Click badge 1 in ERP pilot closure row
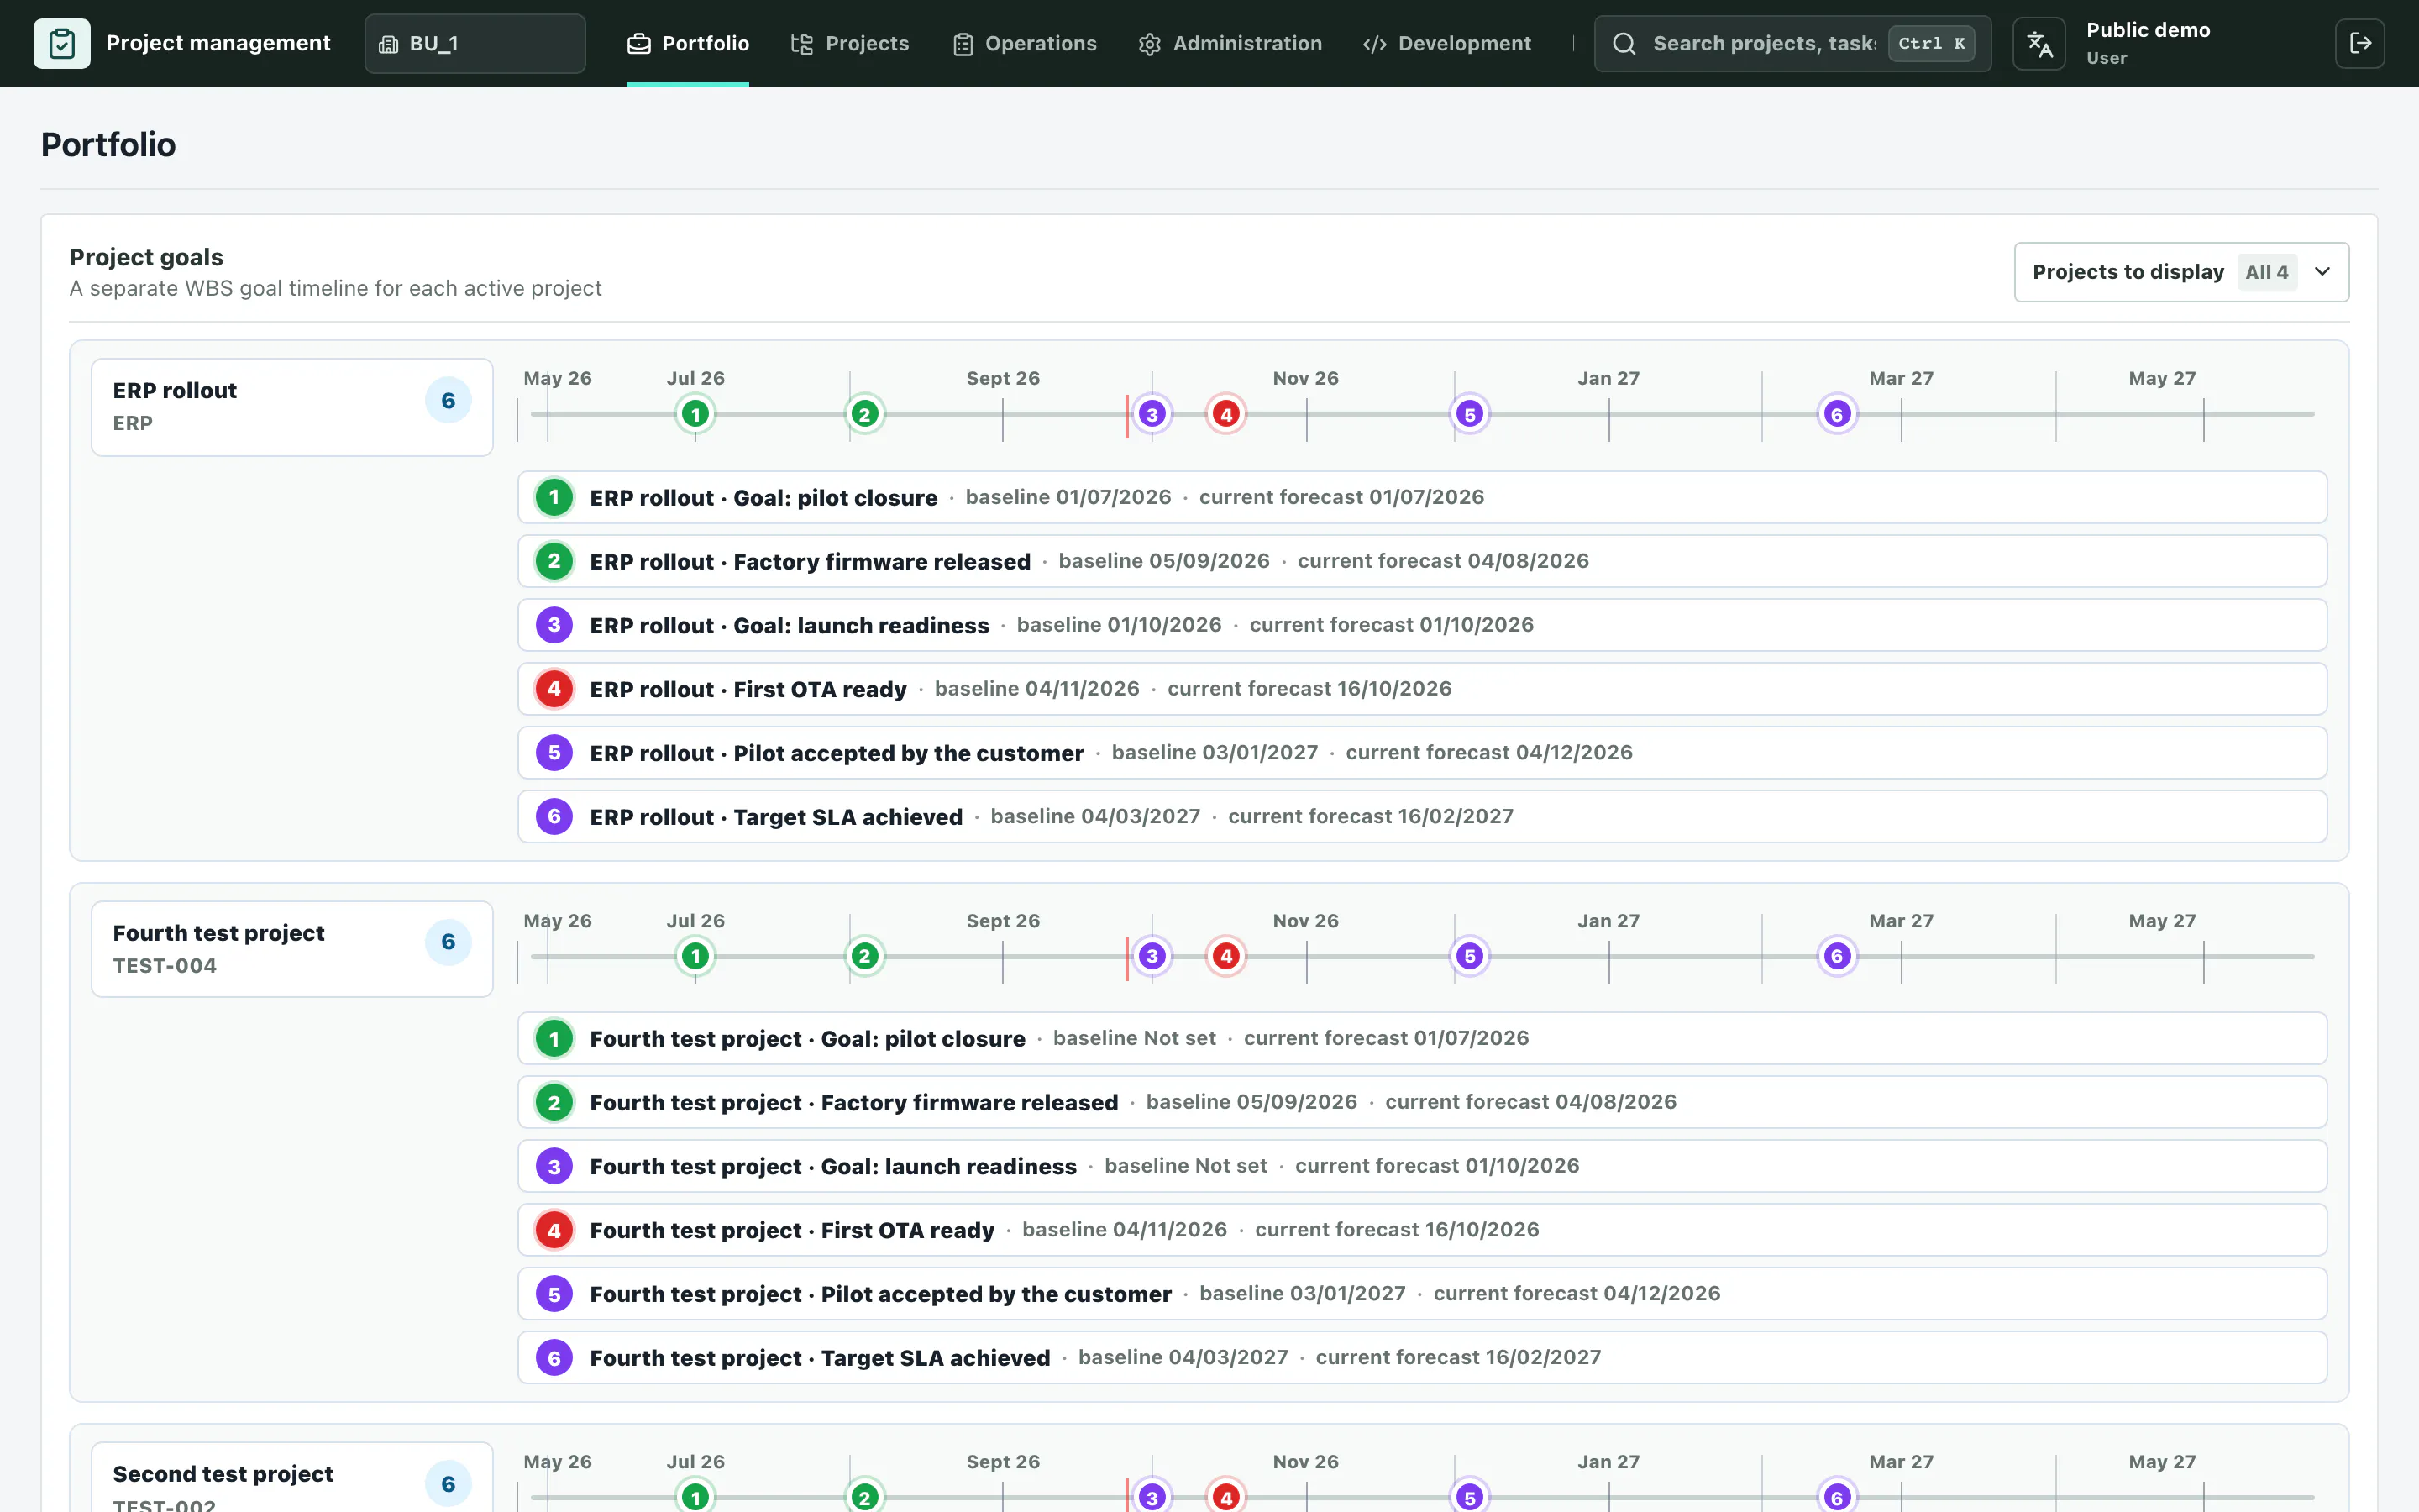Screen dimensions: 2419x1512 [x=554, y=497]
